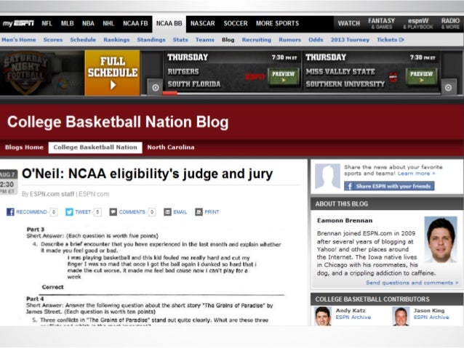The image size is (464, 348).
Task: Click the Tweet link text
Action: 83,212
